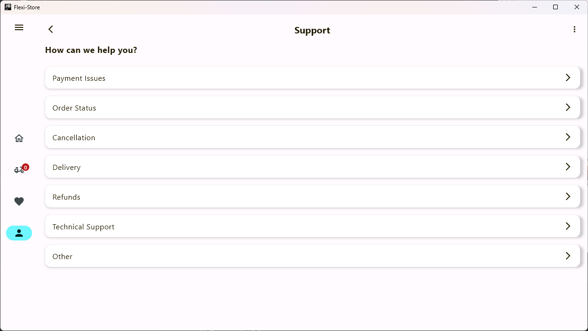
Task: Click the Other row chevron arrow
Action: (x=568, y=256)
